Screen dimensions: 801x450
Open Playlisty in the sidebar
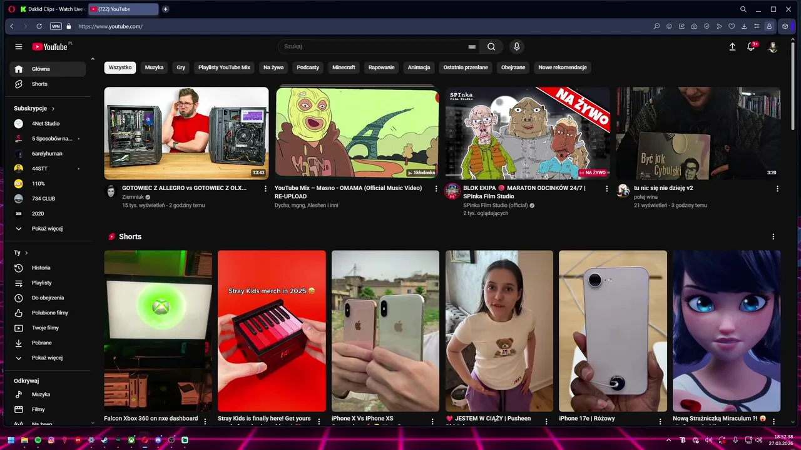coord(48,282)
